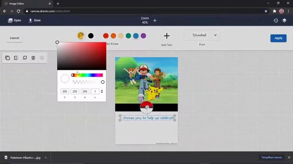The width and height of the screenshot is (293, 164).
Task: Click the Apply button
Action: pyautogui.click(x=278, y=38)
